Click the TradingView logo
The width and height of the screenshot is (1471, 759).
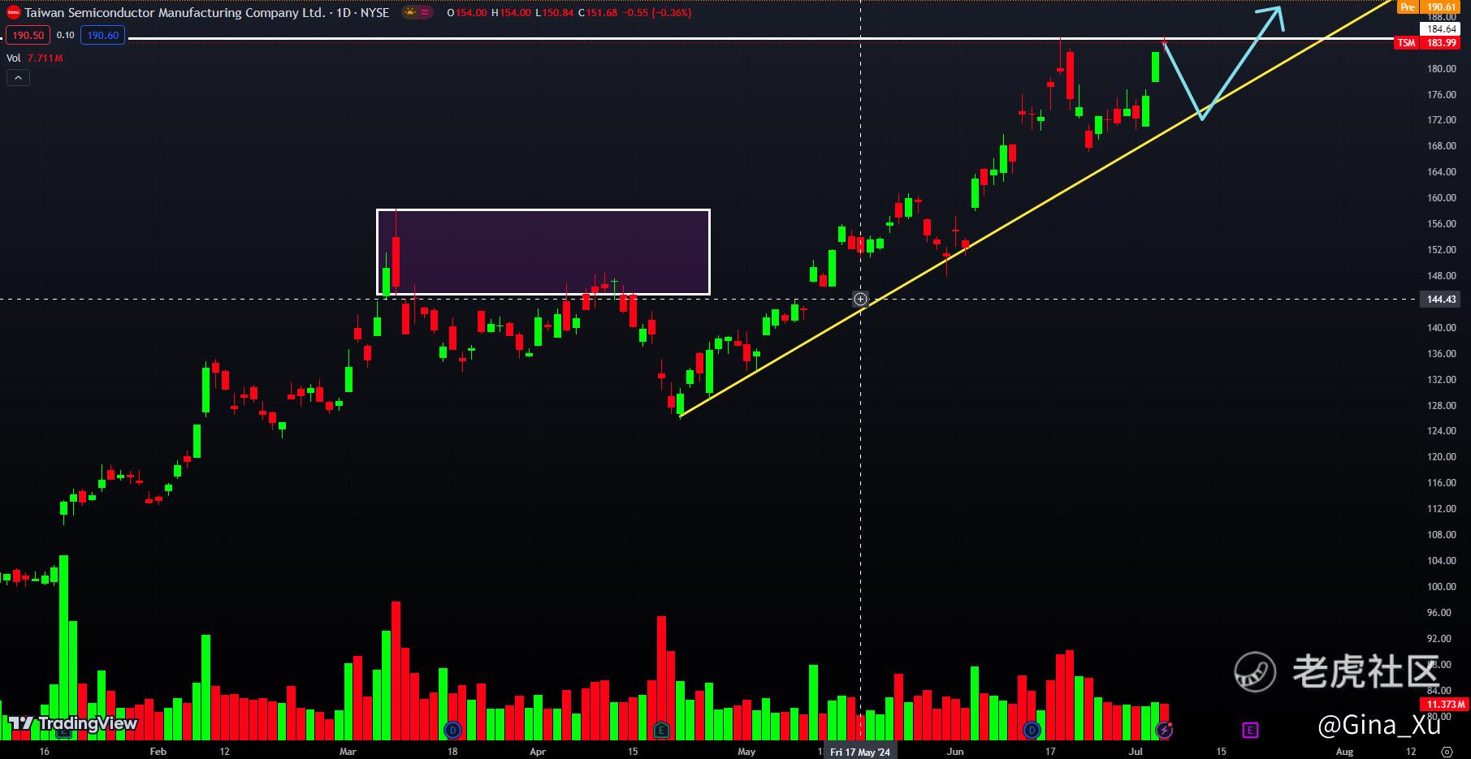pos(72,723)
